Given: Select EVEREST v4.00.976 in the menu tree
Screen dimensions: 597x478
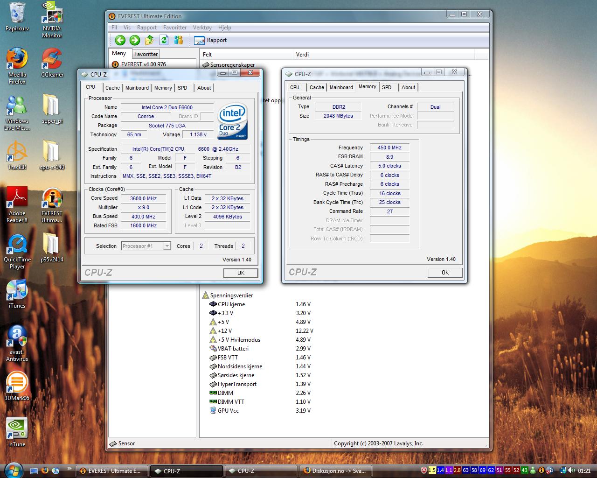Looking at the screenshot, I should tap(139, 64).
